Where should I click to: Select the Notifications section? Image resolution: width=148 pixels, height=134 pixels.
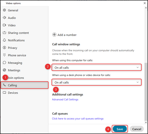[24, 40]
